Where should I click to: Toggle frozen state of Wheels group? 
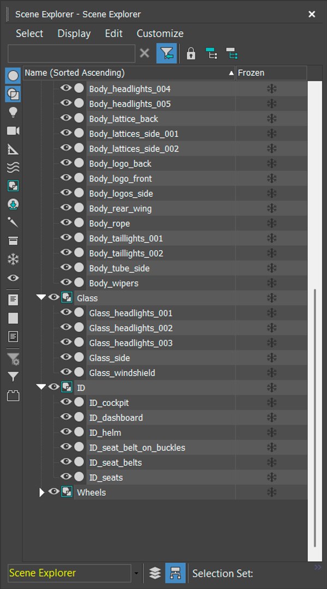tap(271, 492)
